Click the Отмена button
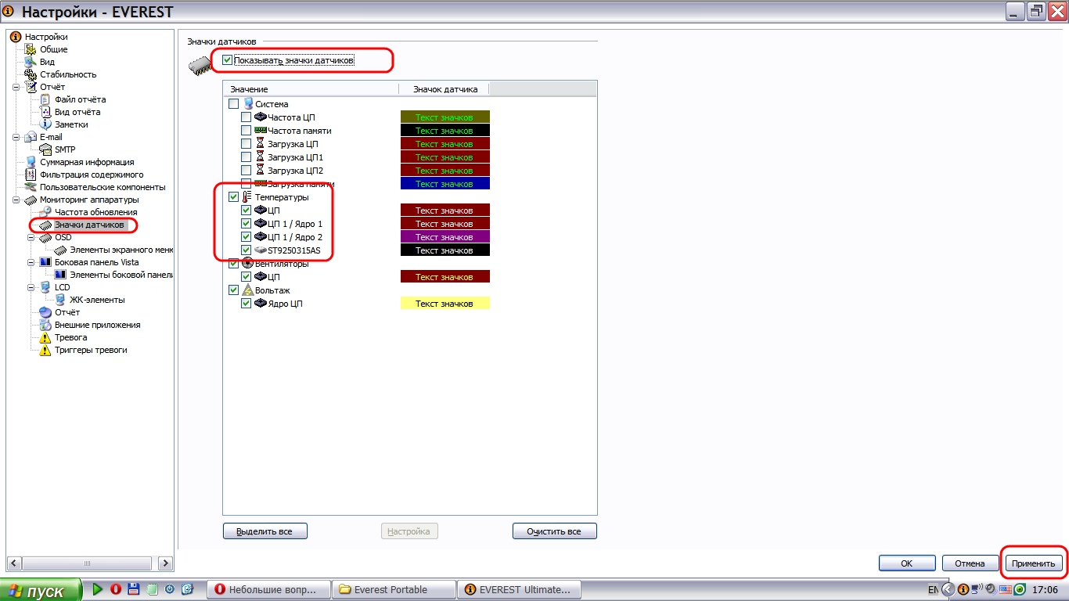Viewport: 1069px width, 601px height. click(x=970, y=563)
